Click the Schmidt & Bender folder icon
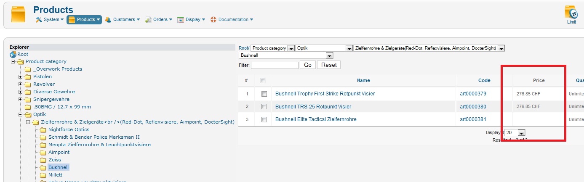This screenshot has height=182, width=584. coord(43,137)
